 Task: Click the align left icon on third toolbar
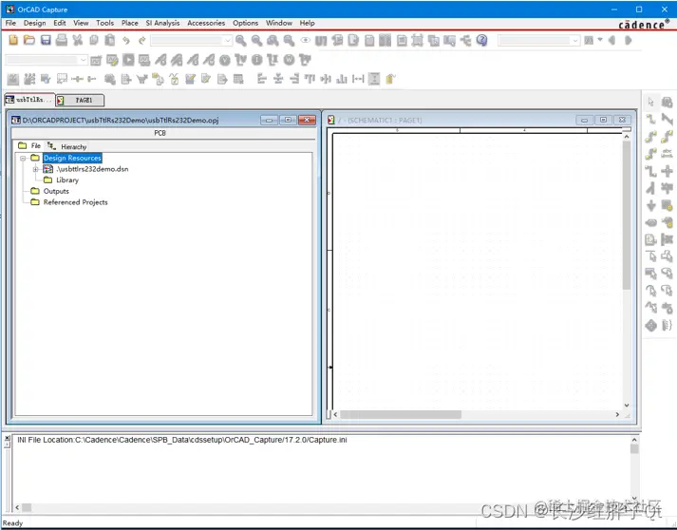(261, 79)
